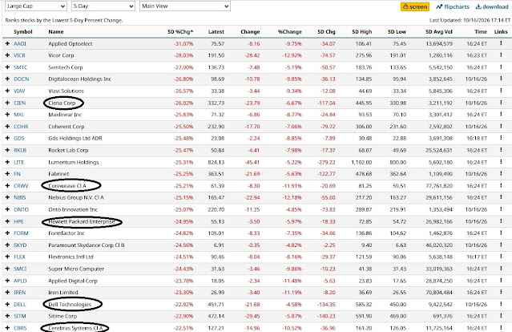Open flipcharts view
Viewport: 512px width, 332px height.
click(453, 6)
